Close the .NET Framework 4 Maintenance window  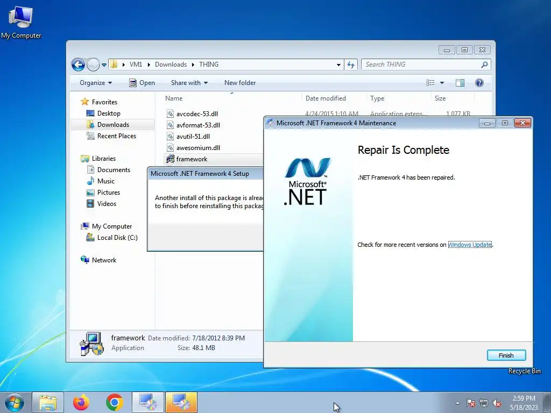click(x=522, y=123)
